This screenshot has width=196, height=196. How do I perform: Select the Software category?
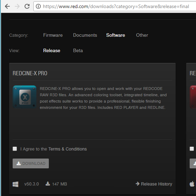[116, 35]
